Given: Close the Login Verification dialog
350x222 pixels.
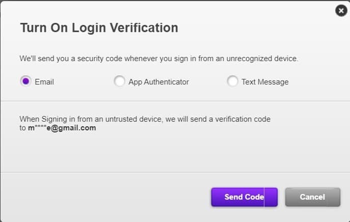Looking at the screenshot, I should pyautogui.click(x=341, y=11).
